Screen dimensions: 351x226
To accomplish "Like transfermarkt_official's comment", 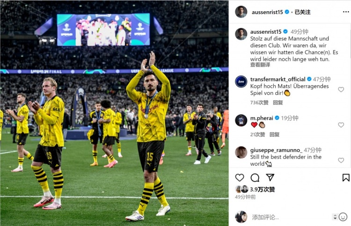I will pos(341,89).
